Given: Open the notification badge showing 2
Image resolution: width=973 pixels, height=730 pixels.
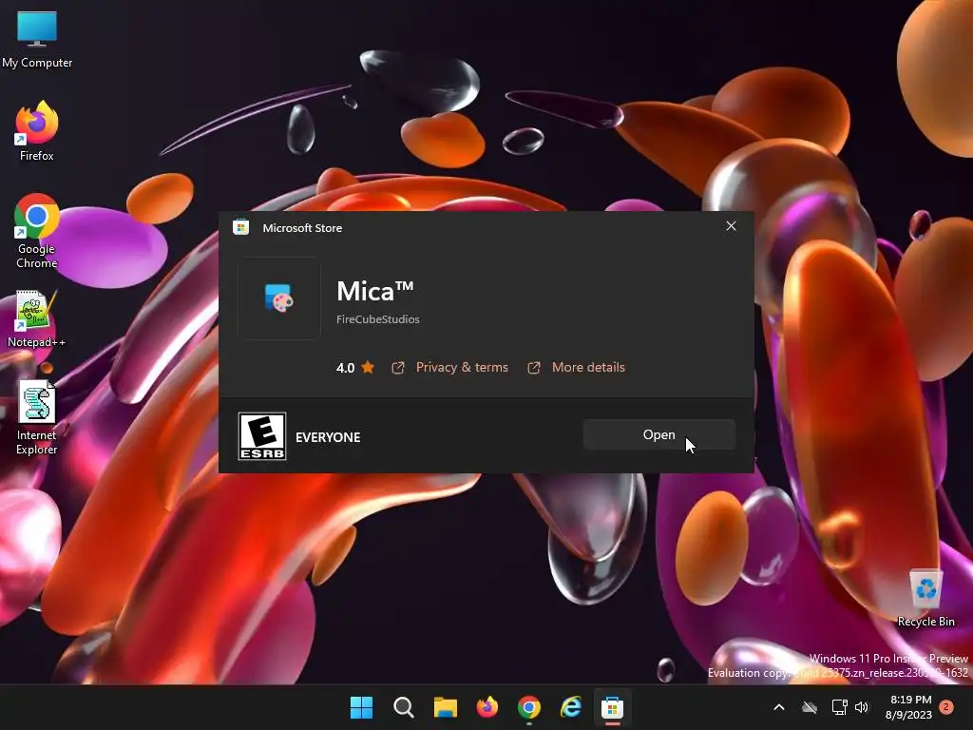Looking at the screenshot, I should tap(946, 706).
